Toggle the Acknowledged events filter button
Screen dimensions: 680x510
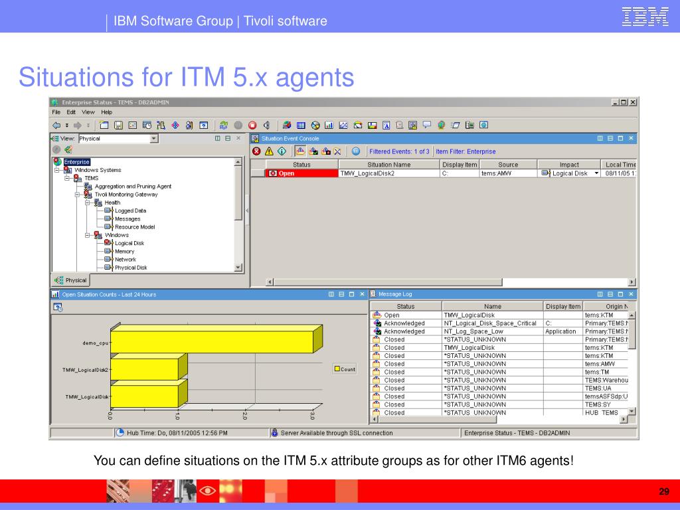pos(313,151)
